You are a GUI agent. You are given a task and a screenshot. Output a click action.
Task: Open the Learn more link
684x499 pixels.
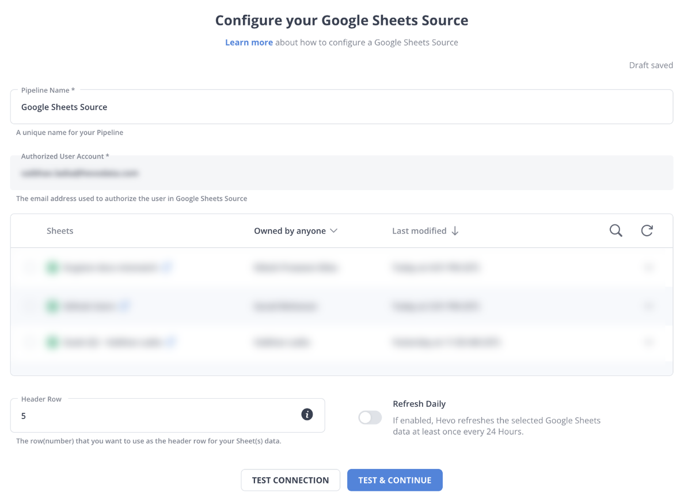[249, 42]
